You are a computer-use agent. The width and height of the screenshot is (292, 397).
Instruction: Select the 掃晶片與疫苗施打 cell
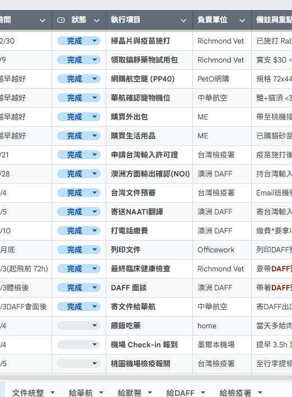point(149,41)
